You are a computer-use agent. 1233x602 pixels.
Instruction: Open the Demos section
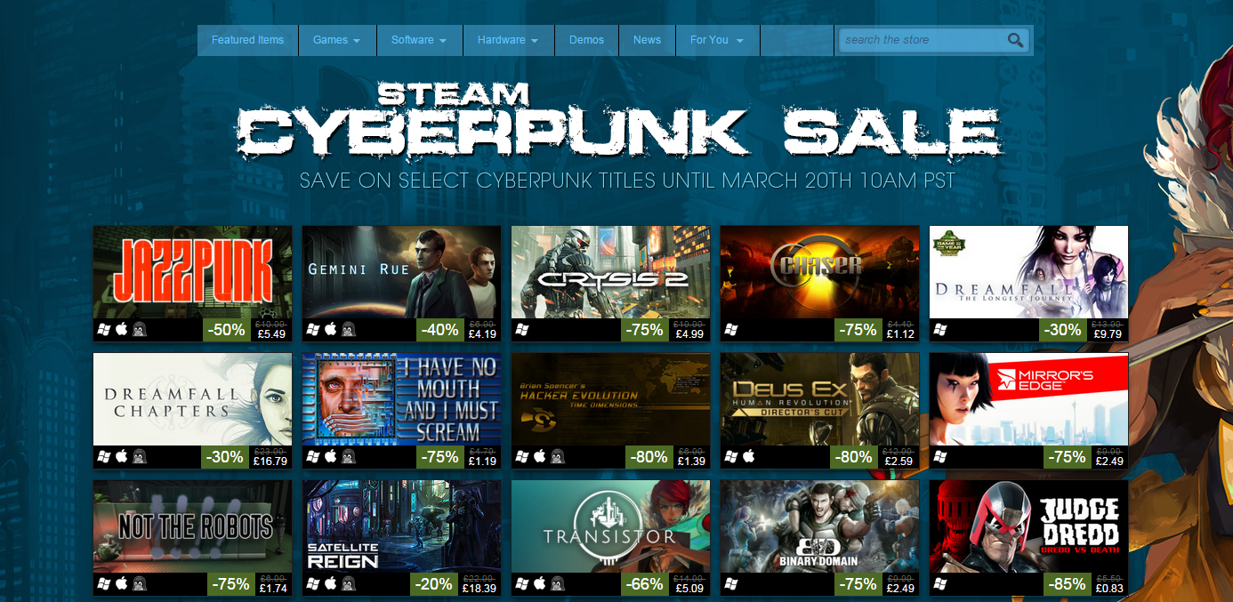[587, 40]
